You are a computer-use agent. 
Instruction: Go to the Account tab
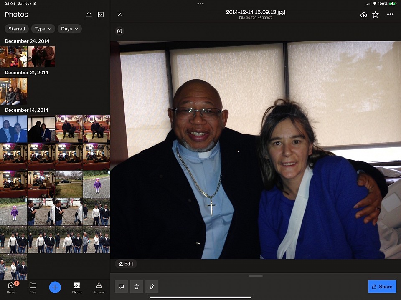coord(99,287)
